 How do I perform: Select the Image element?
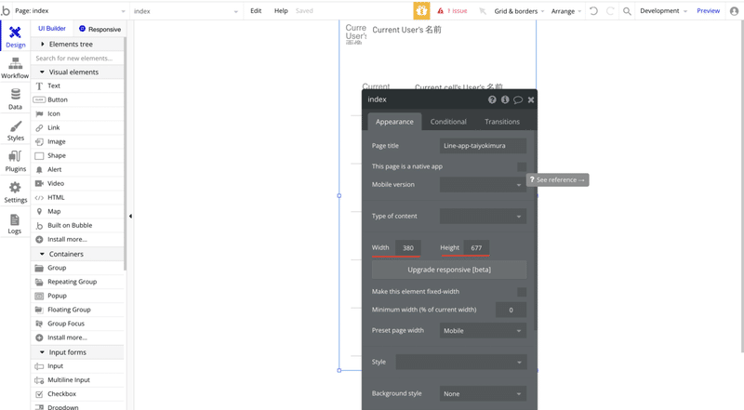point(79,141)
